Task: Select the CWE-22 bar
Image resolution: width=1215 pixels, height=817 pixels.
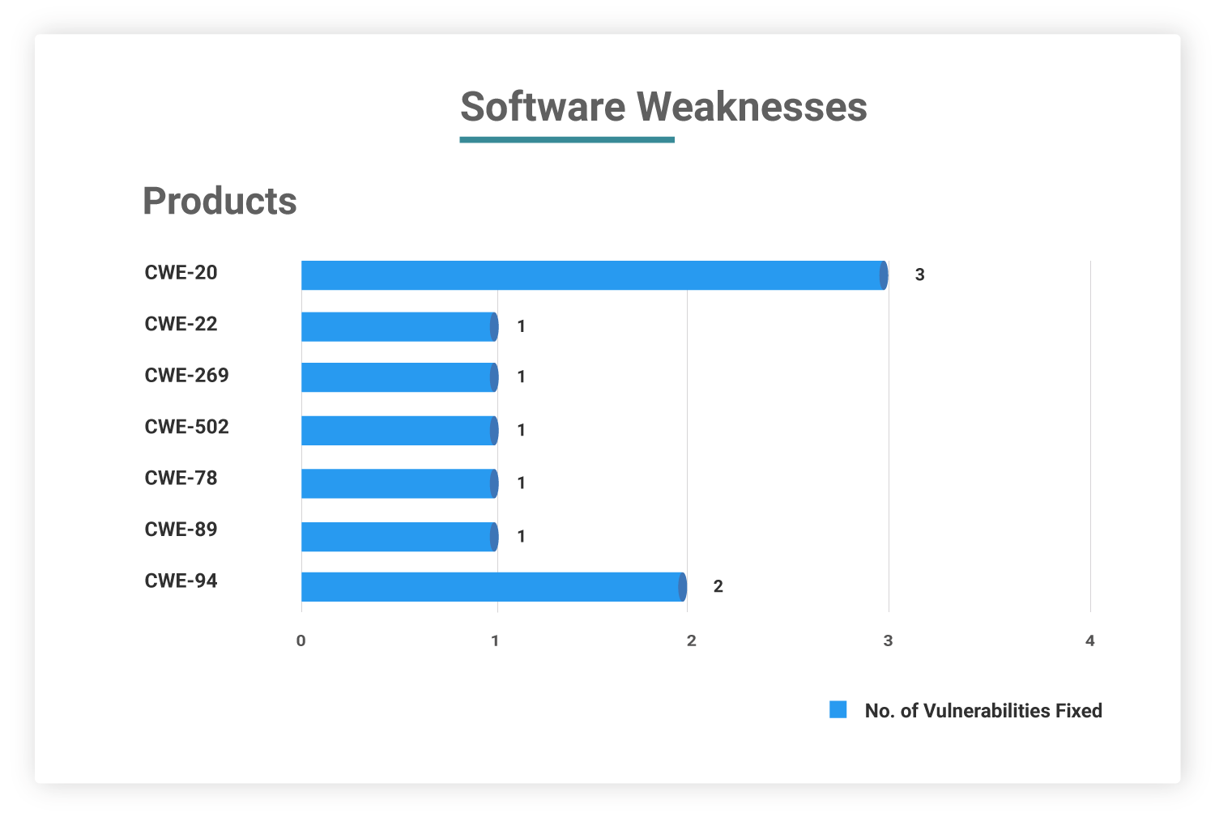Action: [399, 327]
